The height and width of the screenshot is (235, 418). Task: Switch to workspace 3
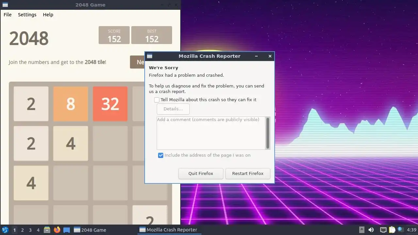point(30,230)
